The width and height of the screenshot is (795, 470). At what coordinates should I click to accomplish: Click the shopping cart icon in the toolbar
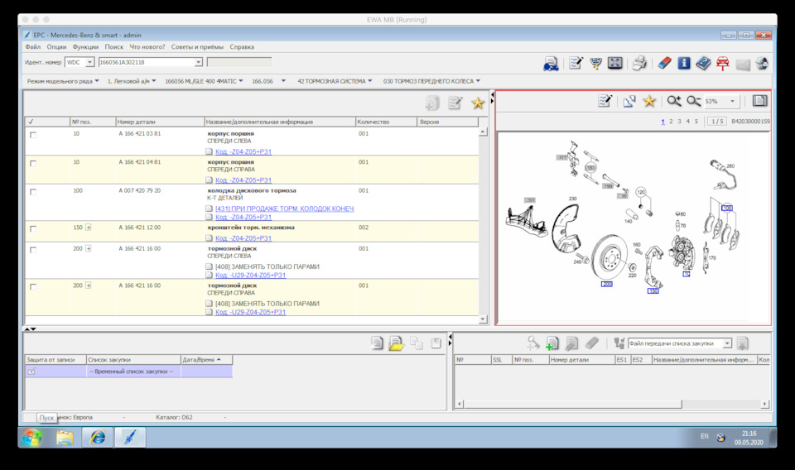coord(595,63)
